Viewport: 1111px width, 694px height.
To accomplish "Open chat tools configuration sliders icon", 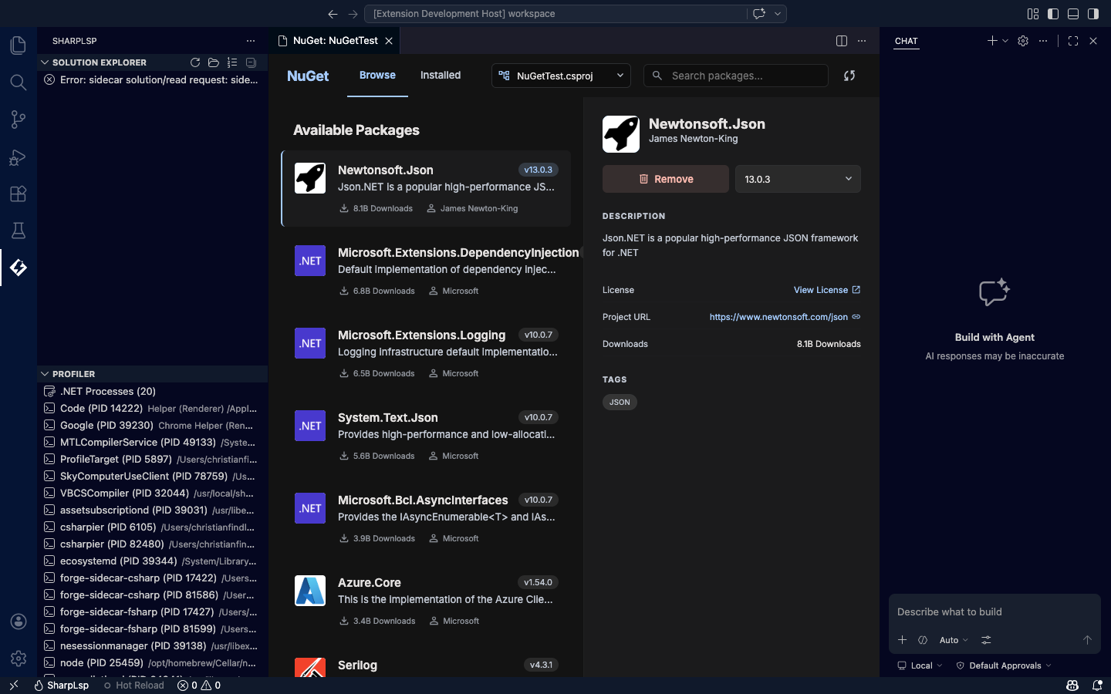I will (986, 640).
